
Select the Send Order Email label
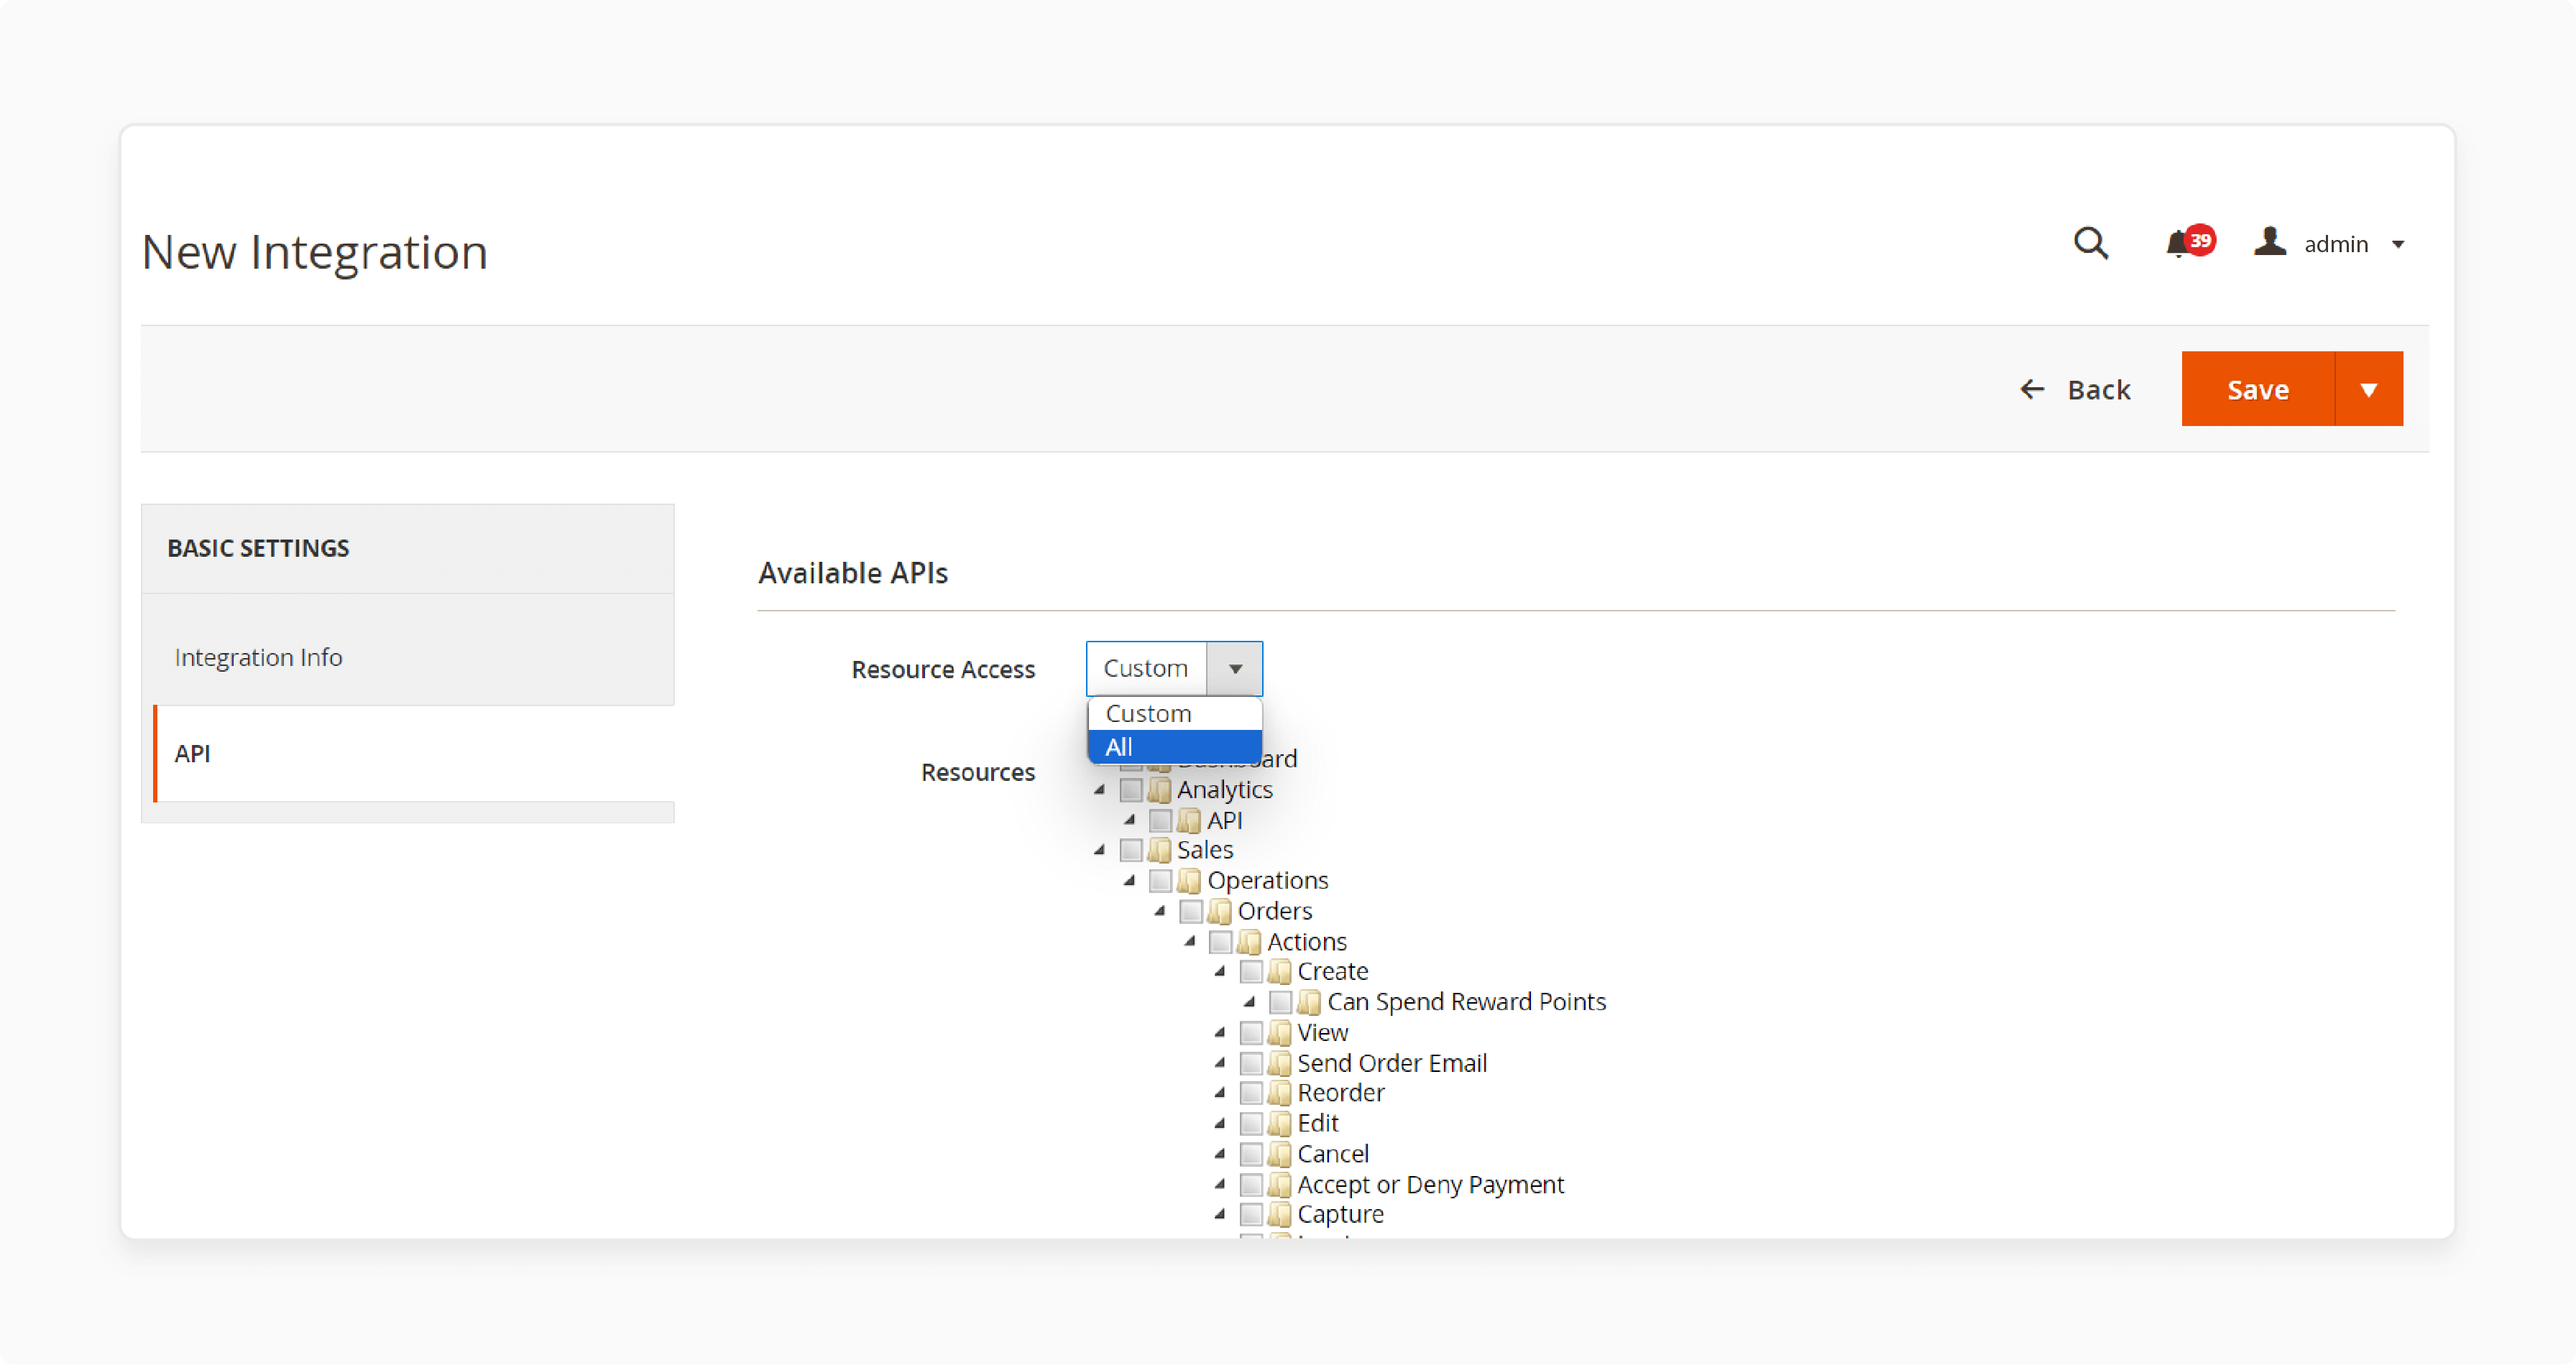1392,1063
